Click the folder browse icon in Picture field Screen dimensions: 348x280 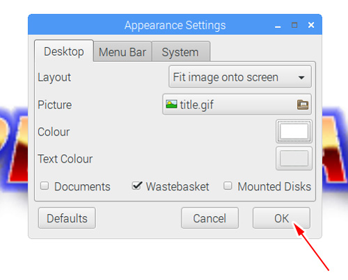coord(303,105)
